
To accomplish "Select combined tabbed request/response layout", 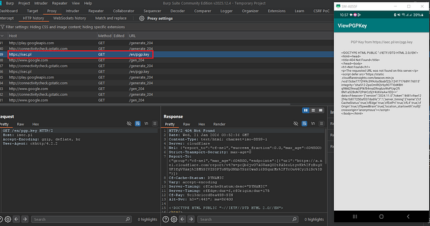I will point(320,111).
